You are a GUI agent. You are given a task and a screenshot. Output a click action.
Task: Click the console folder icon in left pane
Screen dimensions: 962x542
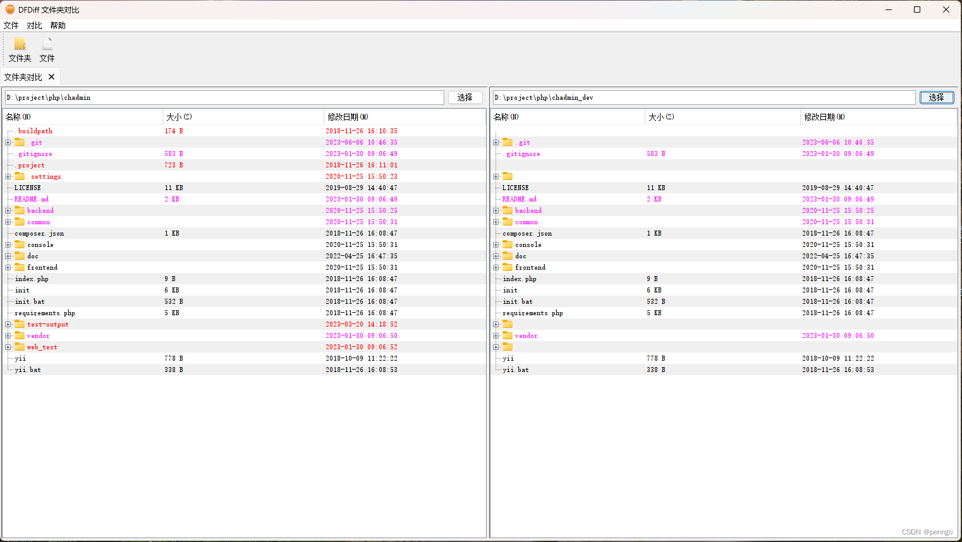tap(20, 244)
